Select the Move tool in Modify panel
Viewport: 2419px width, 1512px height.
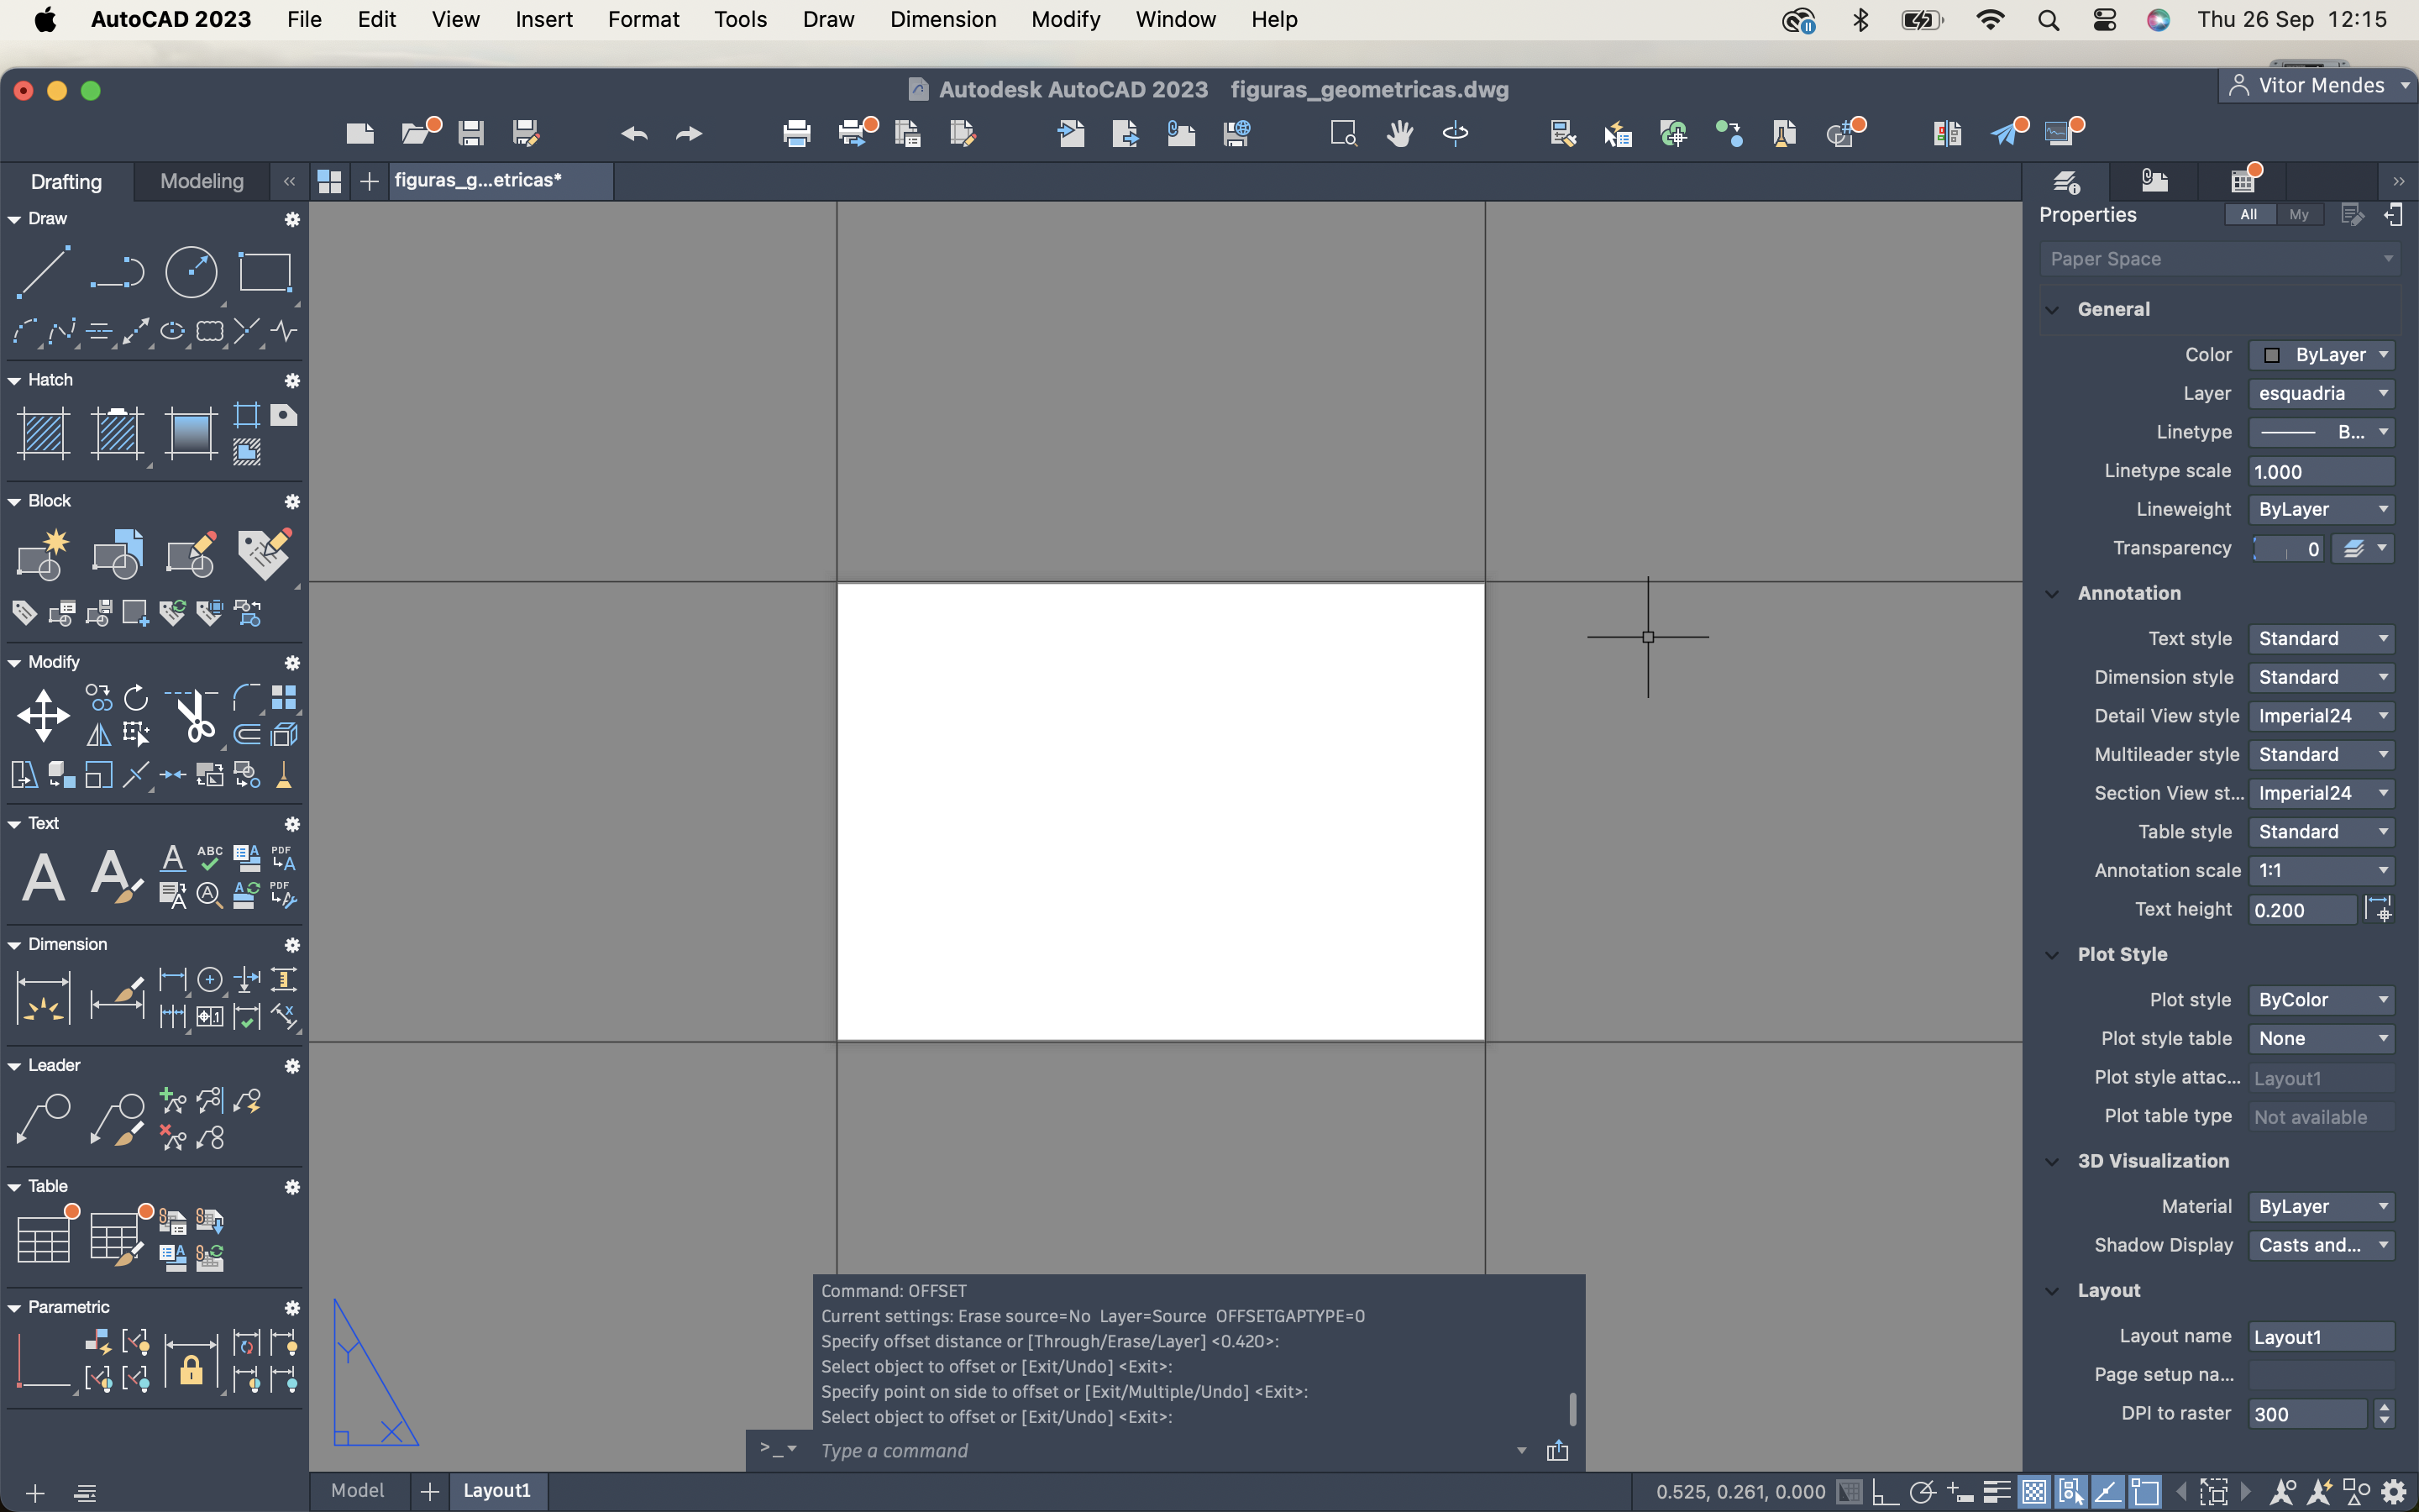click(x=43, y=715)
